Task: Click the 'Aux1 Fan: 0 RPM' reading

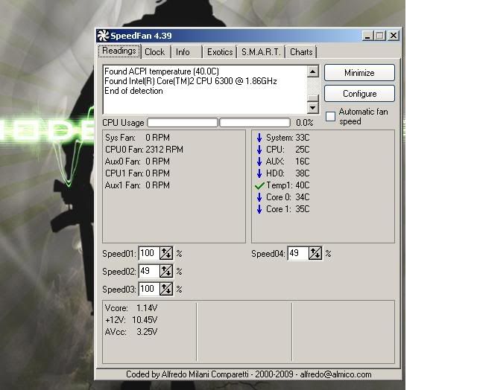Action: 137,185
